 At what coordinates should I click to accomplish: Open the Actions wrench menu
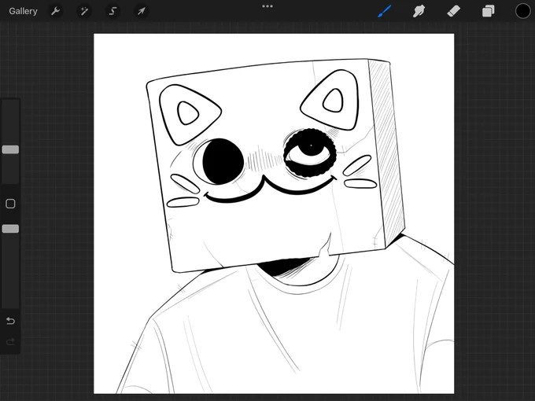pyautogui.click(x=55, y=11)
